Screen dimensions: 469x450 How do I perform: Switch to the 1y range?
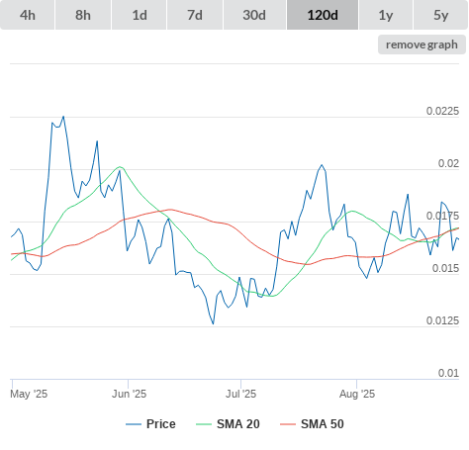pos(386,15)
